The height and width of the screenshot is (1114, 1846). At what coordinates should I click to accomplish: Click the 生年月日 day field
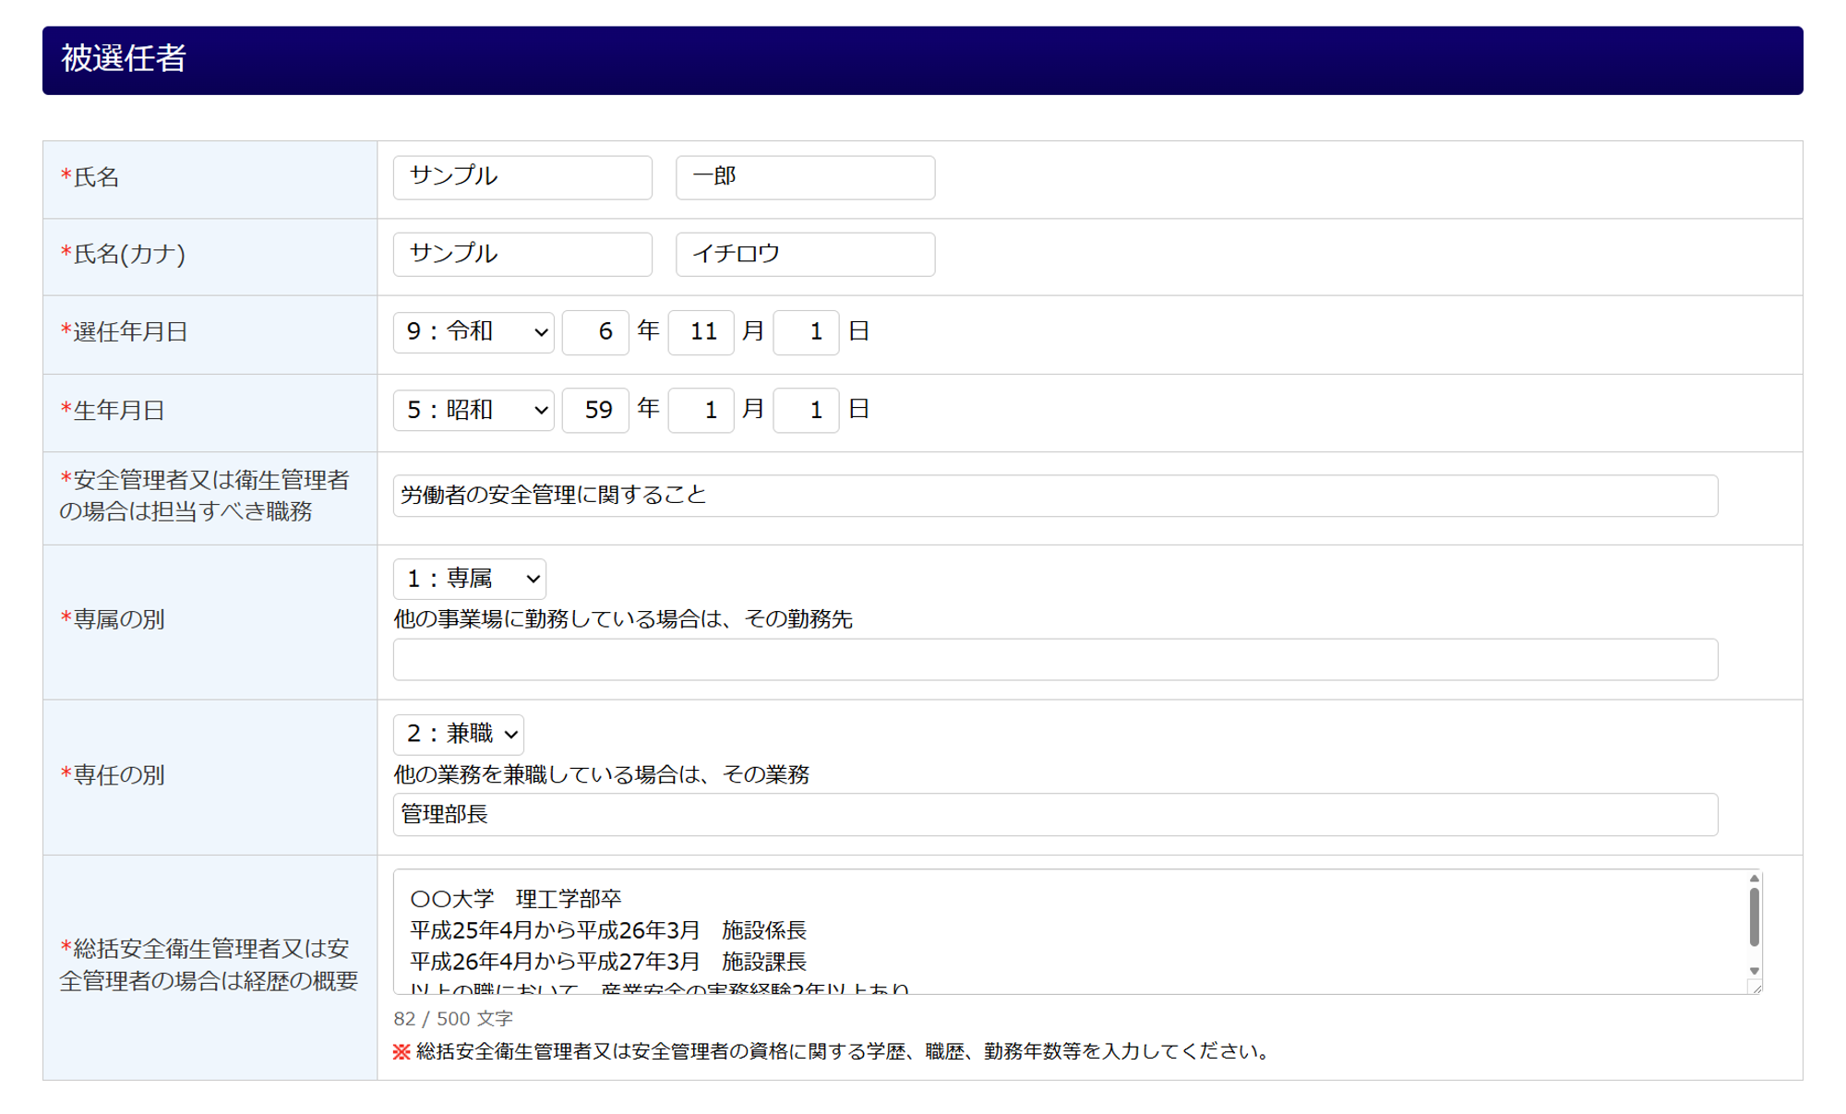806,410
